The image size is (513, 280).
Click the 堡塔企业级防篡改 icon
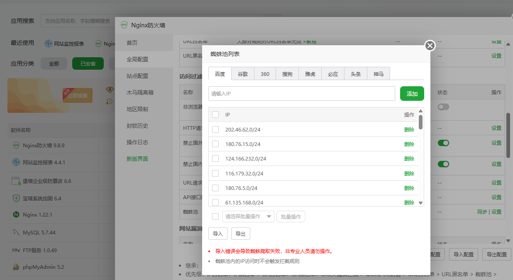[x=16, y=181]
